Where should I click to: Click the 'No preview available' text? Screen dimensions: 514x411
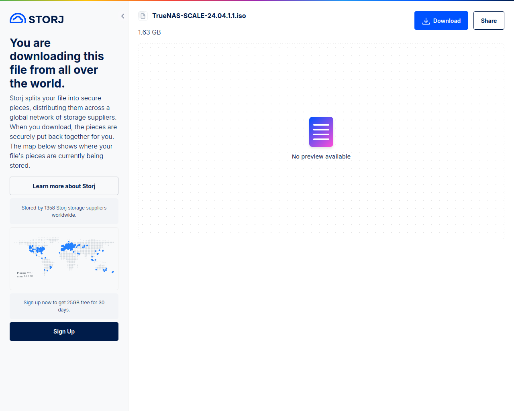pyautogui.click(x=321, y=157)
